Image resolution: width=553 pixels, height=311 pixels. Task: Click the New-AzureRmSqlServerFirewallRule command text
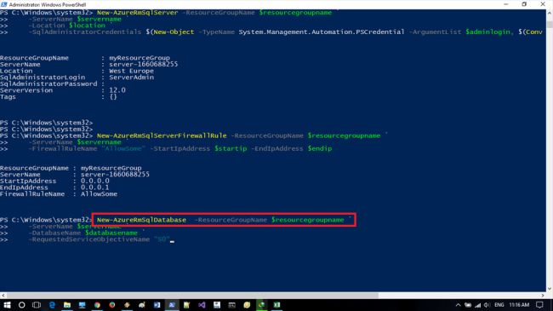coord(162,135)
